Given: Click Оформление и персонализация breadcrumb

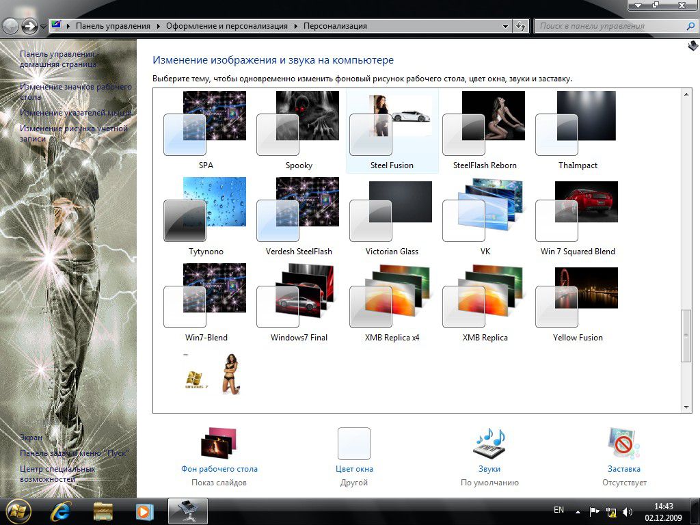Looking at the screenshot, I should point(227,26).
